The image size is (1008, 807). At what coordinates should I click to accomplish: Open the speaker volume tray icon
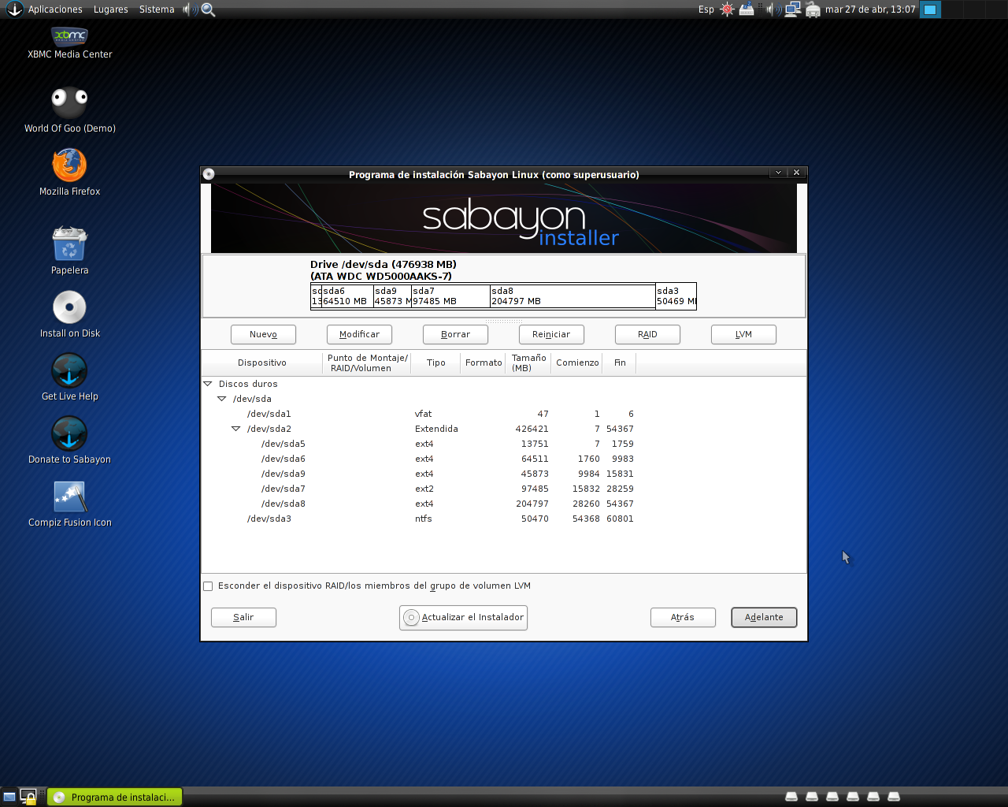(x=773, y=9)
